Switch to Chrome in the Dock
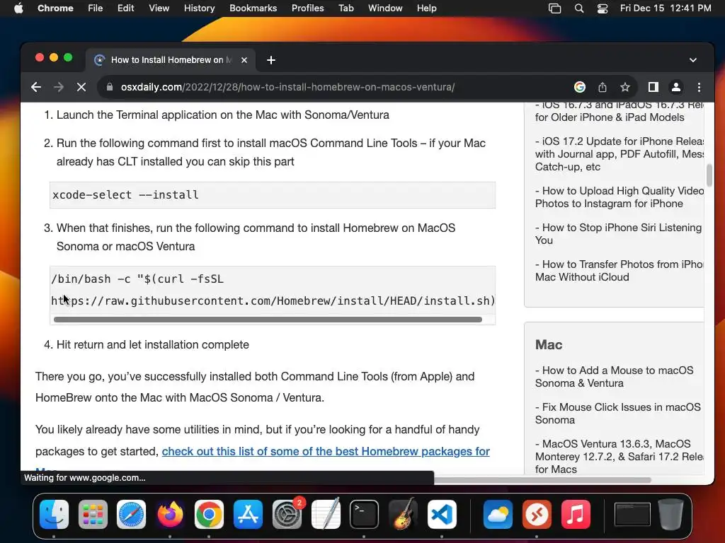Screen dimensions: 725x543 [x=209, y=515]
